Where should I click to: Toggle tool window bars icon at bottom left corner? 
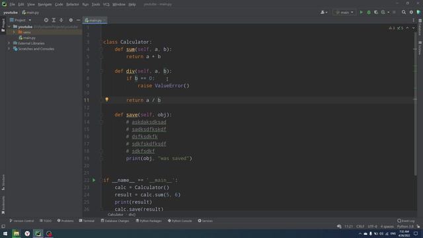(x=3, y=226)
